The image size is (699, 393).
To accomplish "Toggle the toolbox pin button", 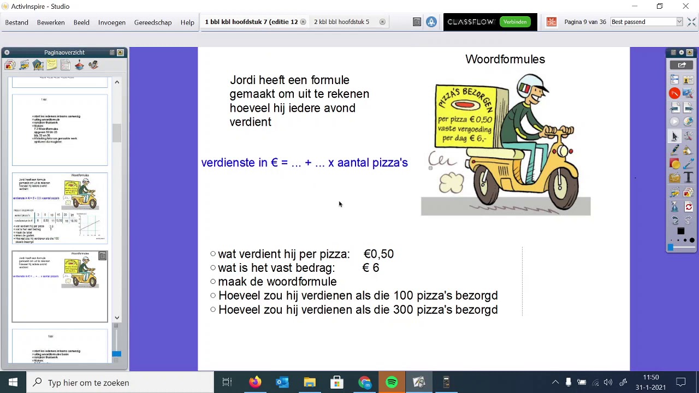I will [690, 52].
